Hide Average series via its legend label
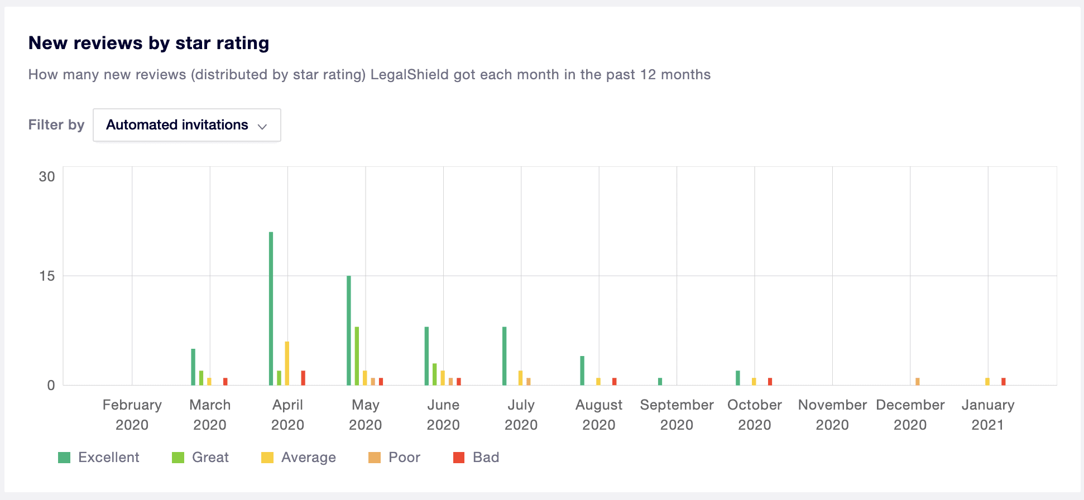 click(x=309, y=458)
